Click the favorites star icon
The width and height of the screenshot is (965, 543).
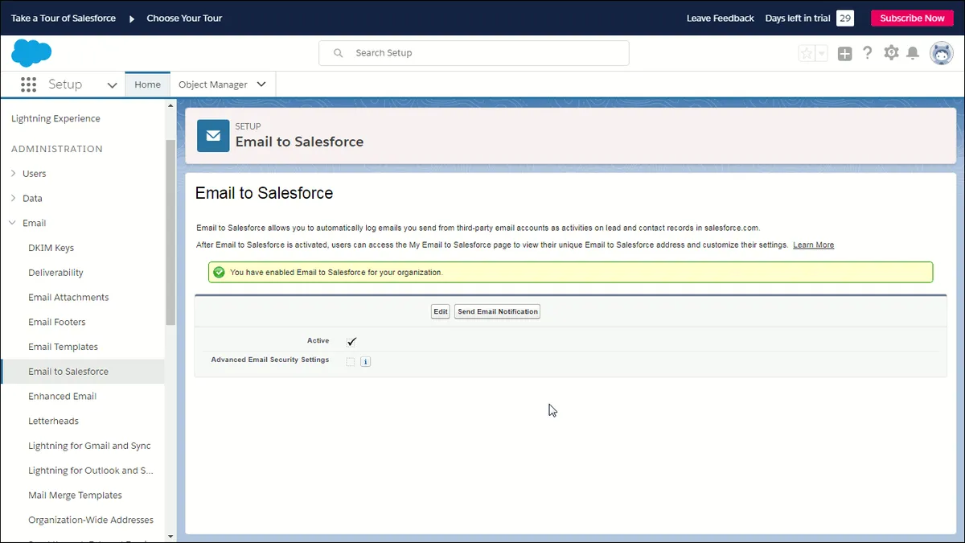pos(806,53)
